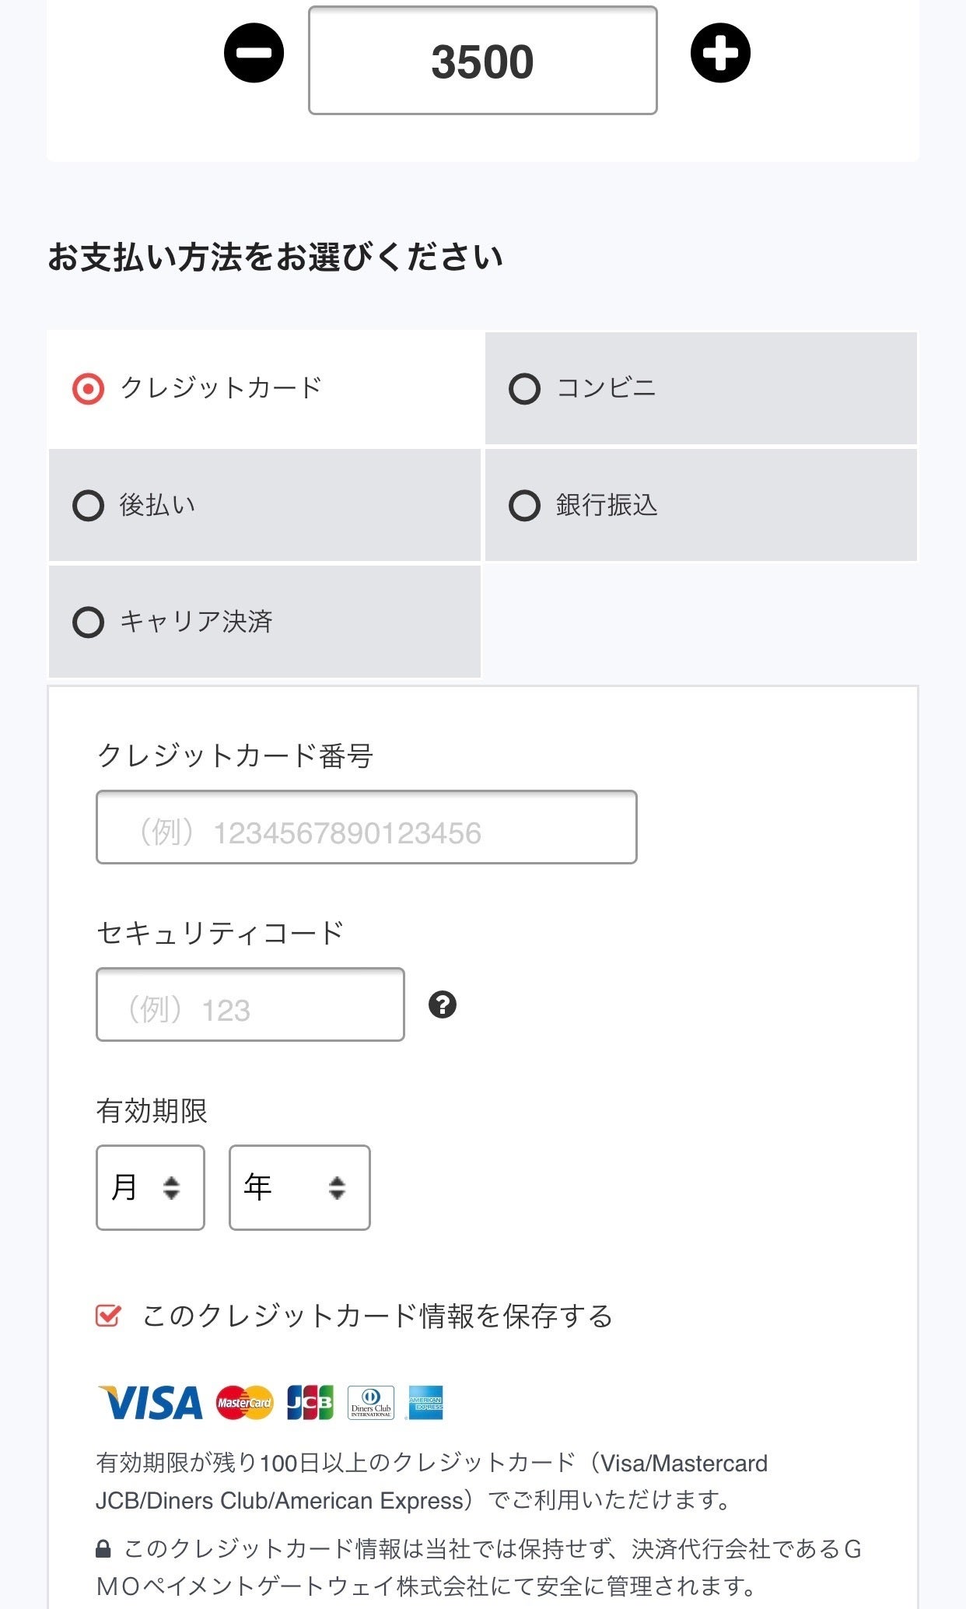
Task: Click the 3500 amount input box
Action: coord(482,61)
